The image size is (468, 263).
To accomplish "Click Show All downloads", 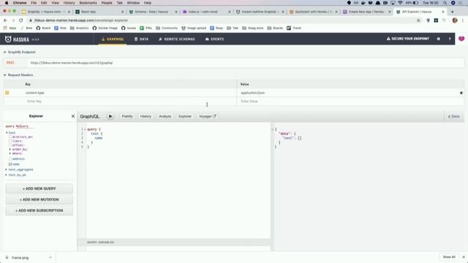I will point(449,257).
